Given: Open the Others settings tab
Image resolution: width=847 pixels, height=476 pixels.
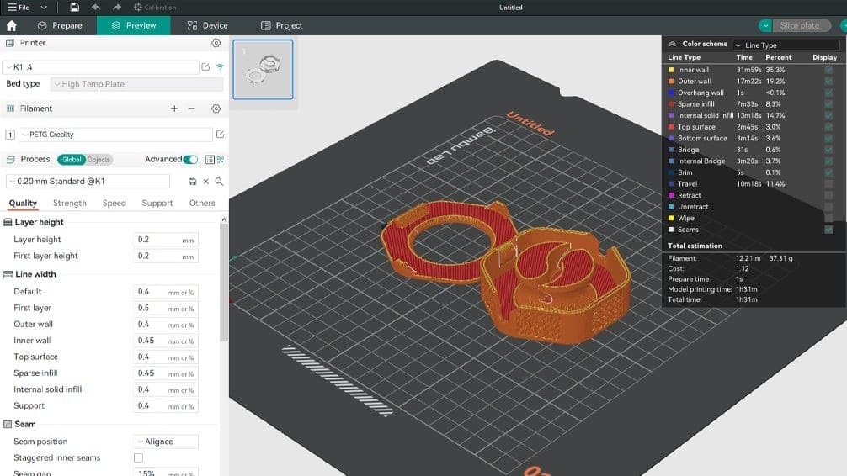Looking at the screenshot, I should click(x=202, y=203).
